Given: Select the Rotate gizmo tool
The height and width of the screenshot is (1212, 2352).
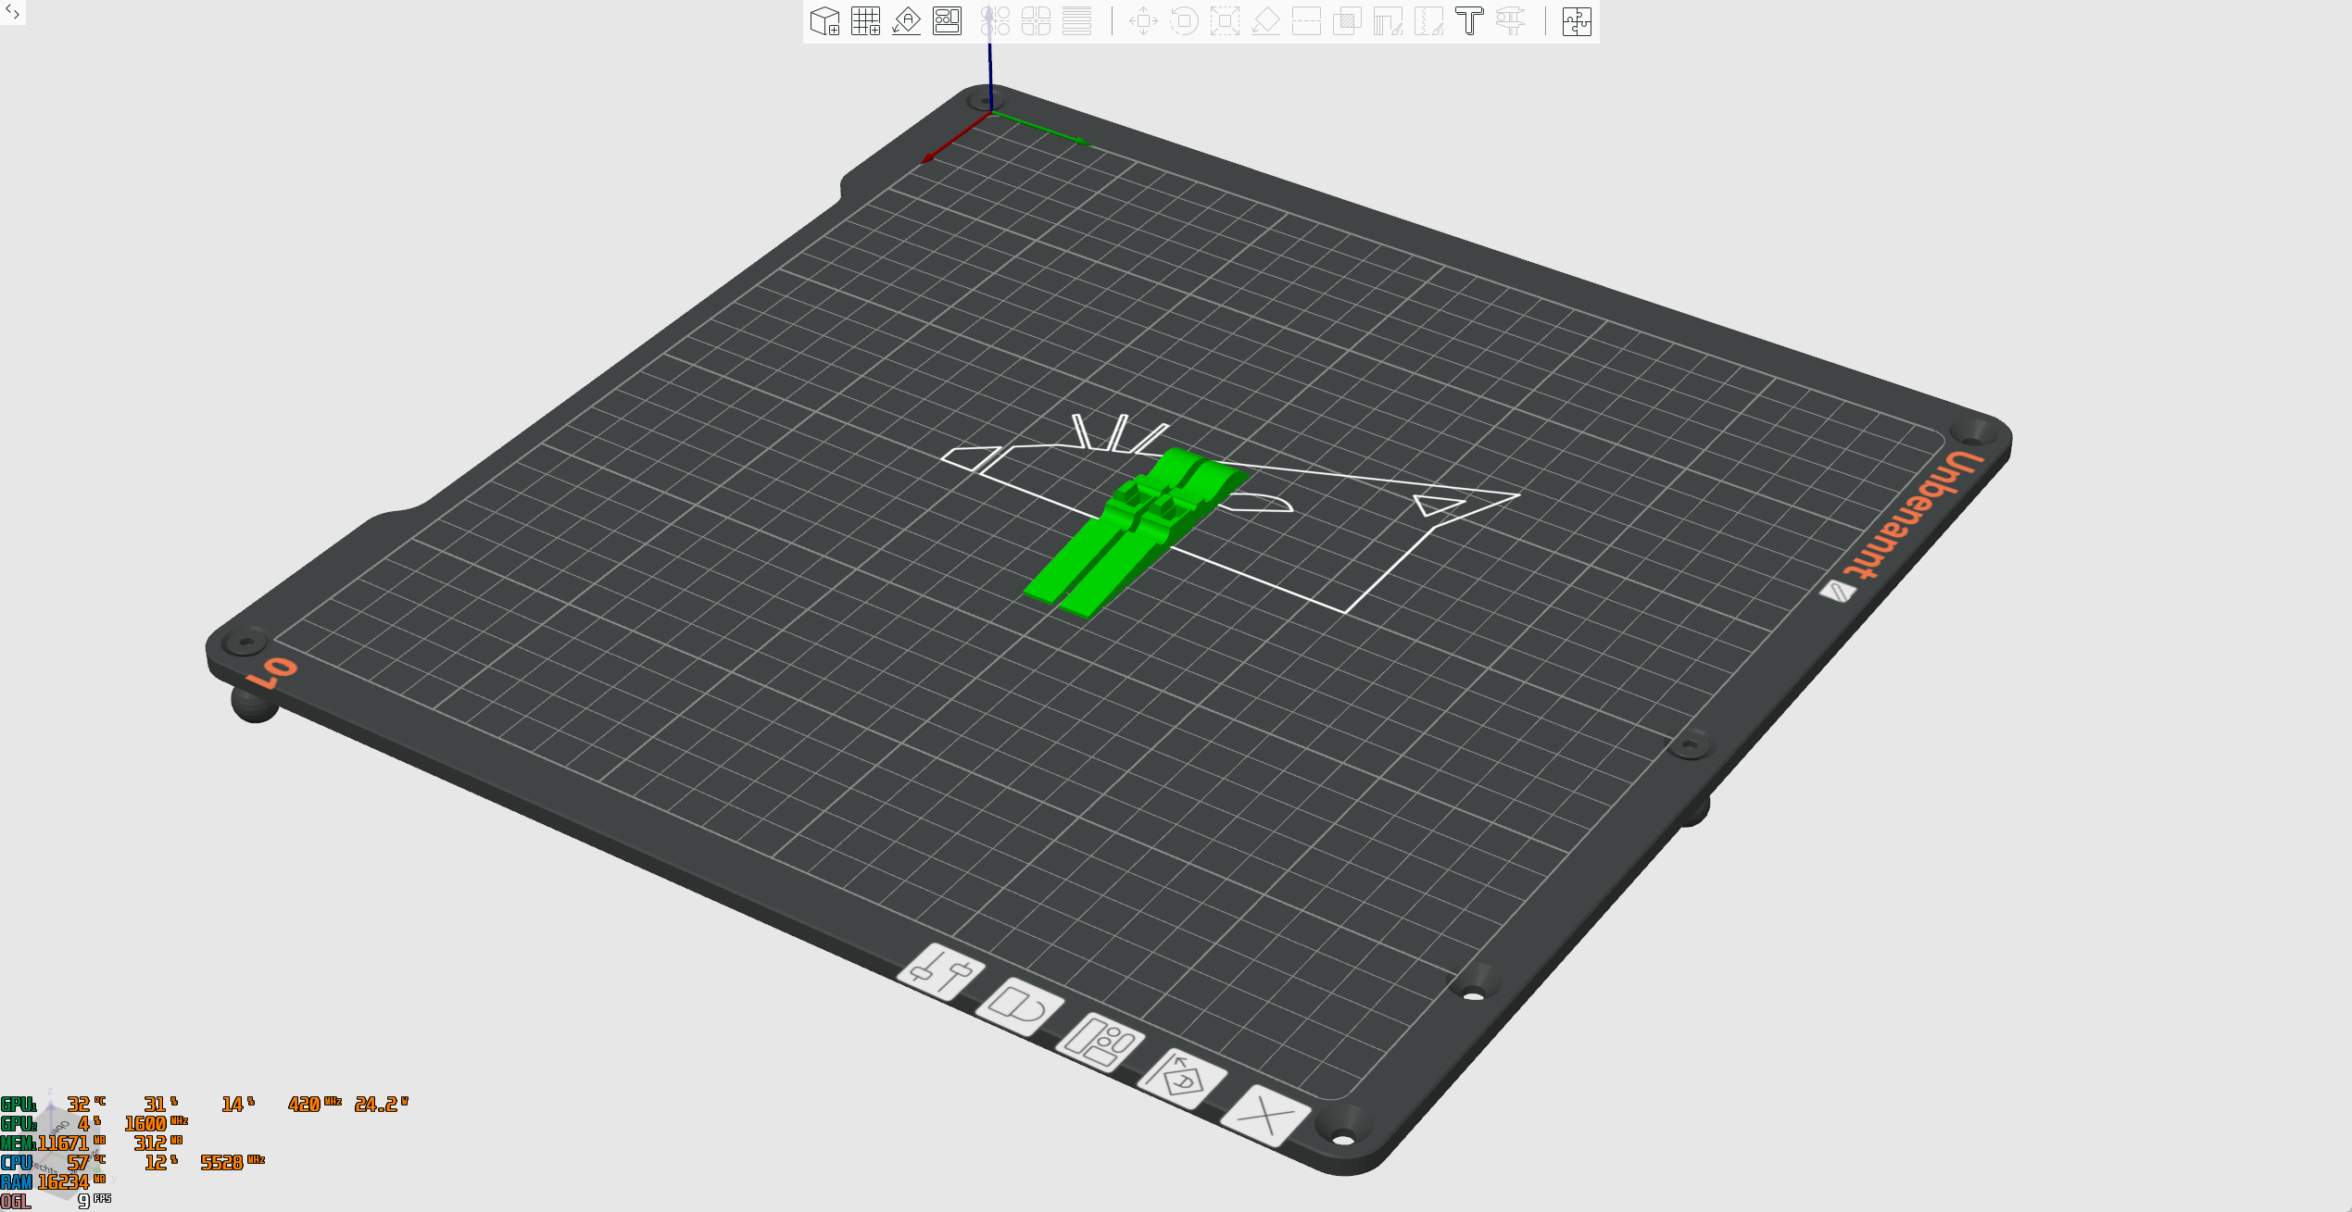Looking at the screenshot, I should point(1184,21).
